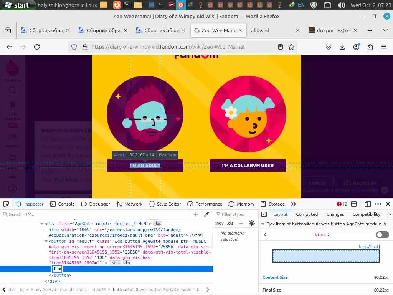Open tracking protection shield icon
Image resolution: width=393 pixels, height=295 pixels.
74,47
